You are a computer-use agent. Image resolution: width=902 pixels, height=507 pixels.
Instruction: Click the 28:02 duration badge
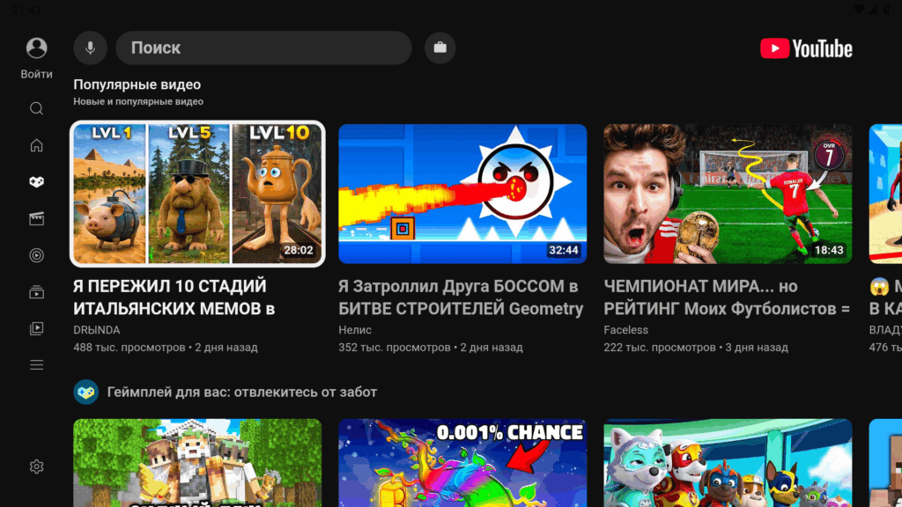click(298, 250)
